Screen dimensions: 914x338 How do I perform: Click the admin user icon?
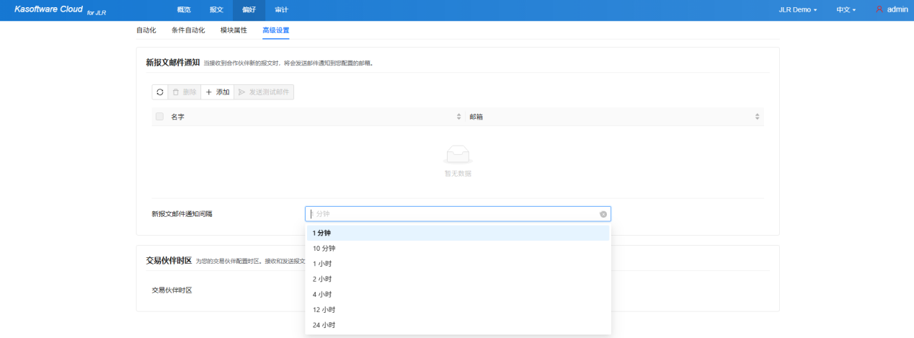(x=879, y=10)
